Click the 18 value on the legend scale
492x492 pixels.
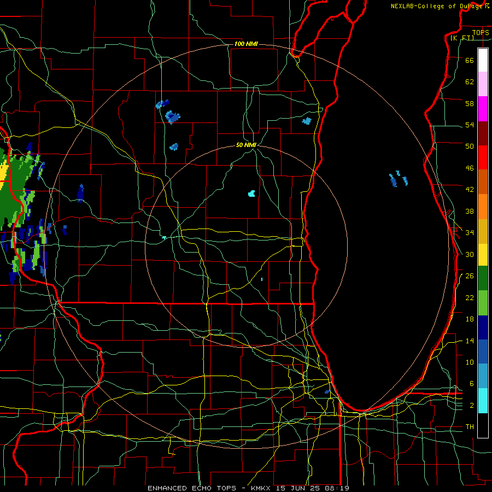click(x=470, y=319)
